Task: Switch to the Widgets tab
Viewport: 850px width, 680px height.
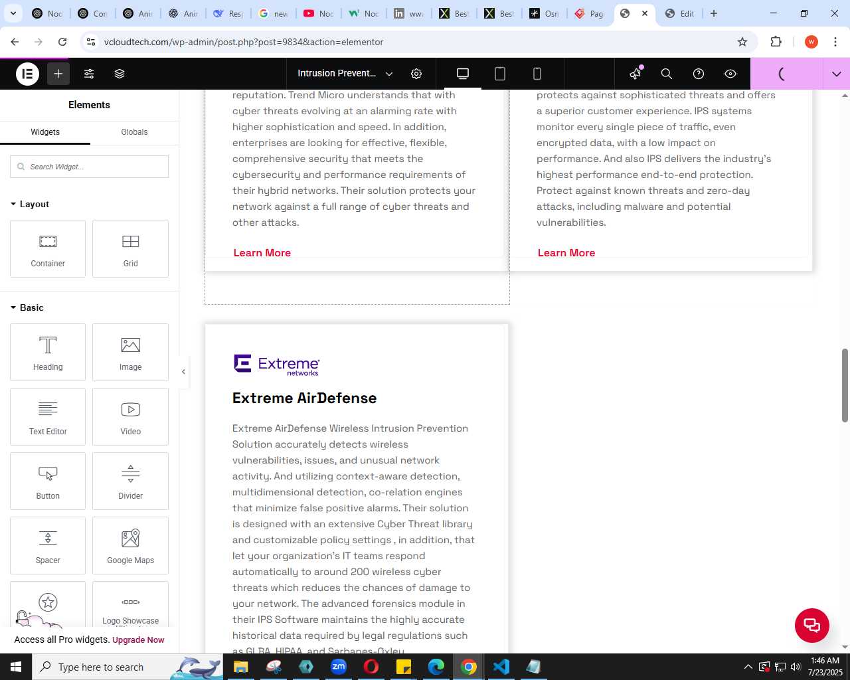Action: tap(45, 132)
